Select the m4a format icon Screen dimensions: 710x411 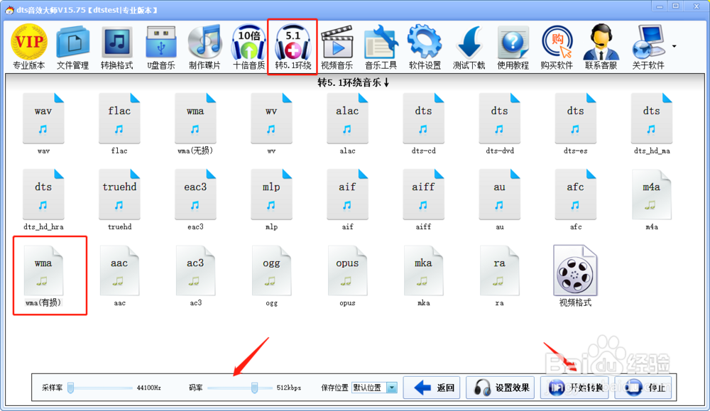click(x=652, y=200)
